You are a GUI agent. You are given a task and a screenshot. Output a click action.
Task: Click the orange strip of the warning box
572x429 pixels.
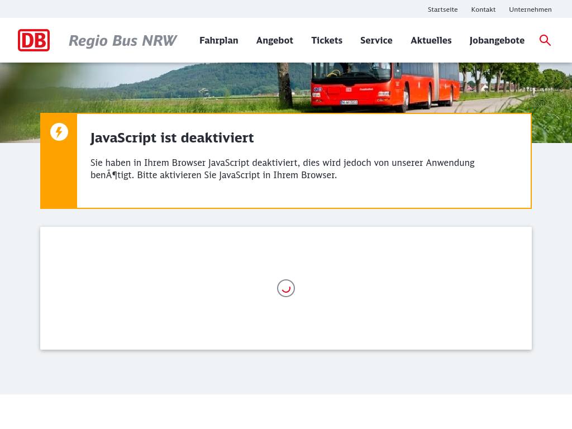click(59, 173)
